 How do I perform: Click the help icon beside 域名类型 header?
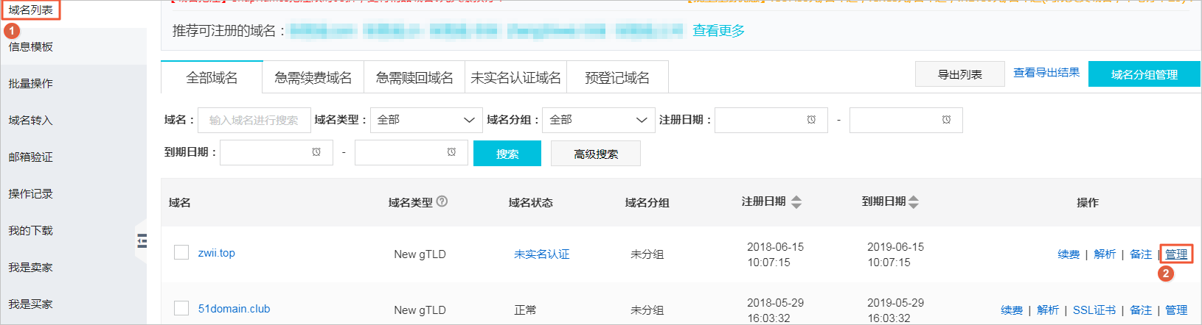(x=442, y=201)
